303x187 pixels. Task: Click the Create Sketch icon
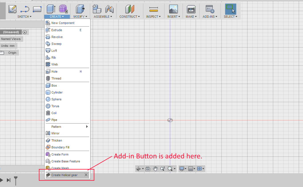tap(13, 9)
